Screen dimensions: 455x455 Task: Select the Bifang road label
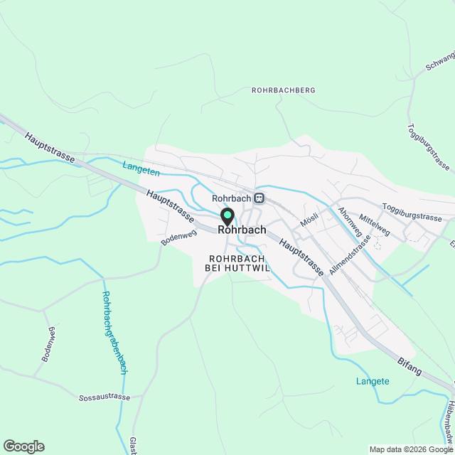pos(409,367)
